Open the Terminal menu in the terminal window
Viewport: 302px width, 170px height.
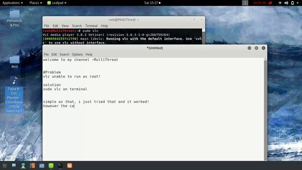[x=91, y=26]
